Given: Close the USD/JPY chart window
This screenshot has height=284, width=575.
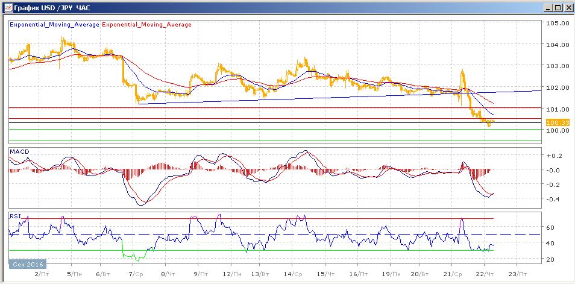Looking at the screenshot, I should (x=567, y=8).
